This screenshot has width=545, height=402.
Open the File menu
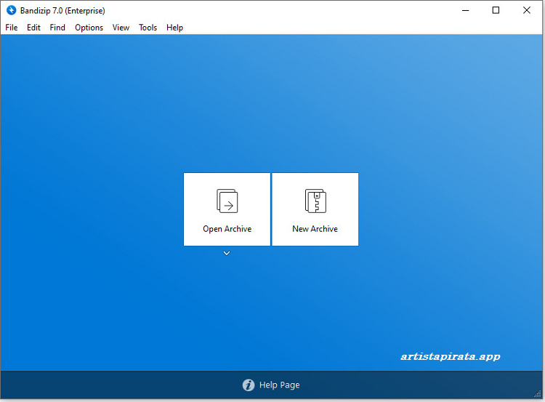tap(12, 28)
